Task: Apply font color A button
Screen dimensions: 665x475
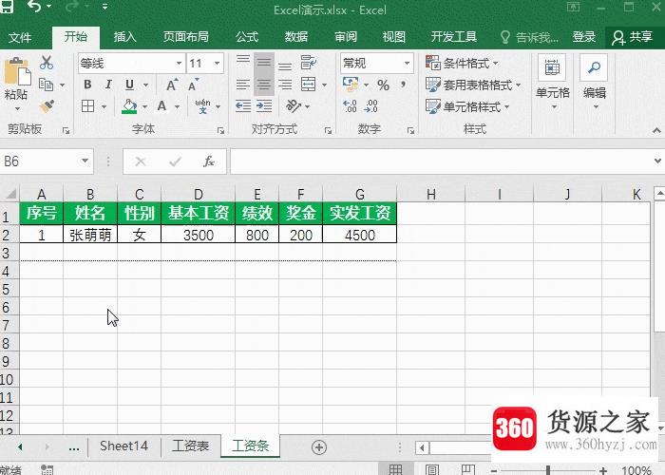Action: [x=161, y=106]
